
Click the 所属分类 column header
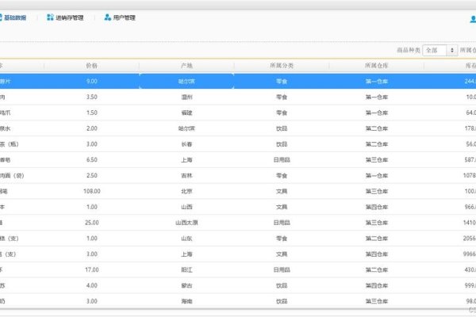pyautogui.click(x=282, y=66)
